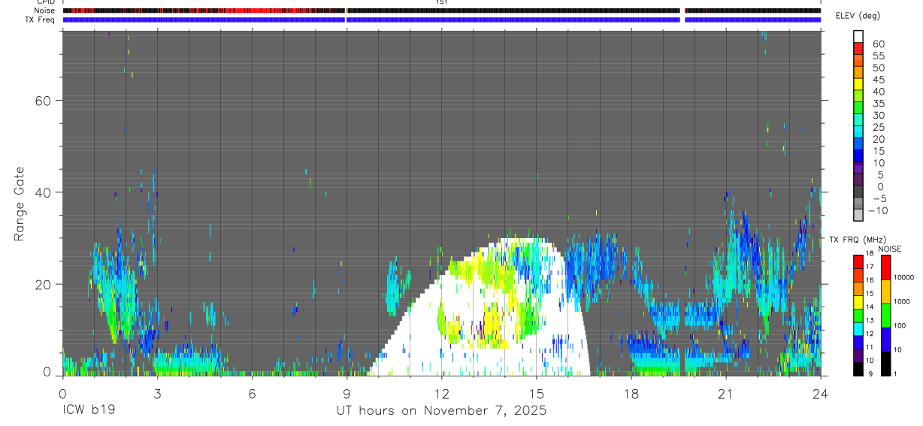Click the "3" hour tick on time axis
Image resolution: width=923 pixels, height=426 pixels.
coord(157,393)
